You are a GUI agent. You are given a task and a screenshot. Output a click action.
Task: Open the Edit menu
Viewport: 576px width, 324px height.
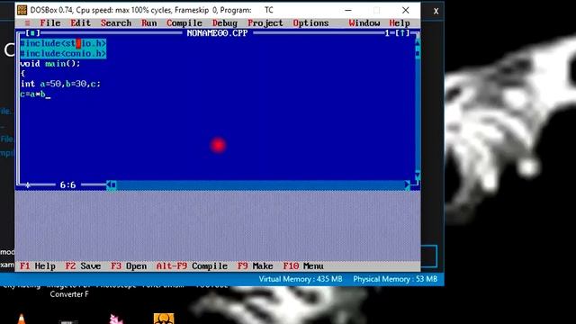click(x=80, y=23)
